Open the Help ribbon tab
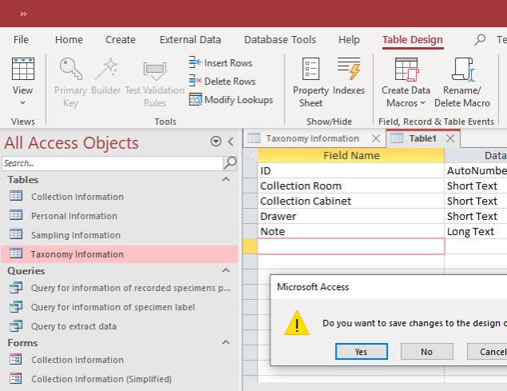Viewport: 507px width, 391px height. (x=349, y=39)
